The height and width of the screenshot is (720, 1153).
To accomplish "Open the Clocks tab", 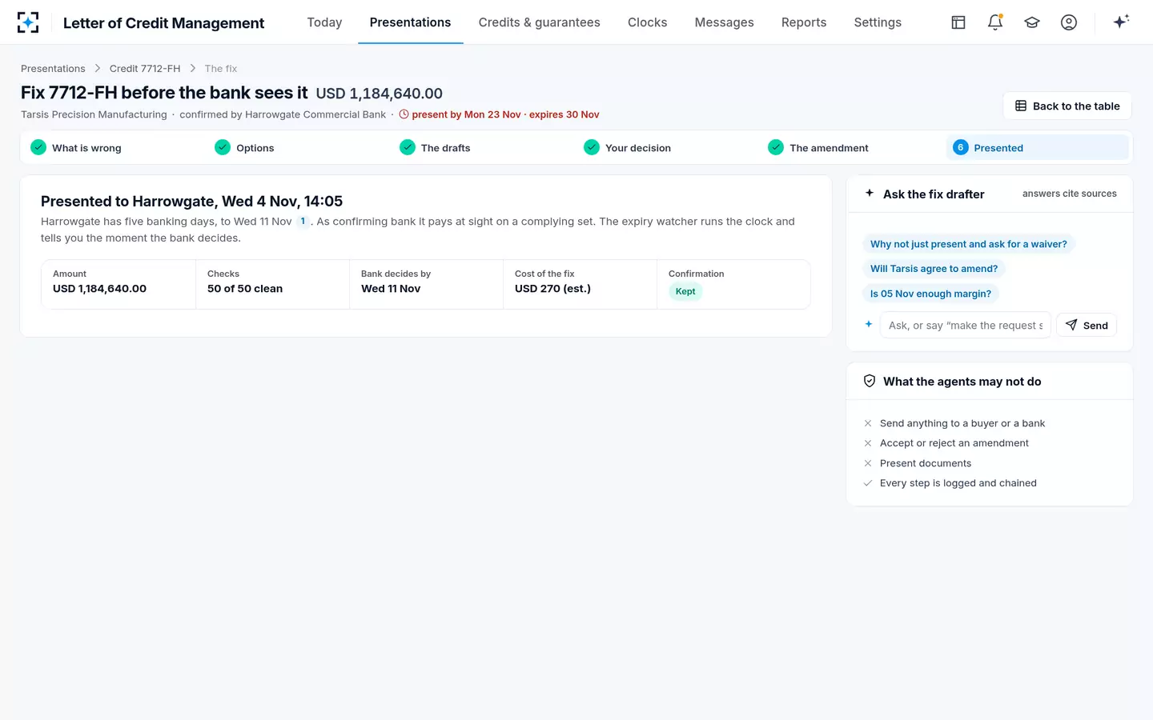I will tap(648, 22).
